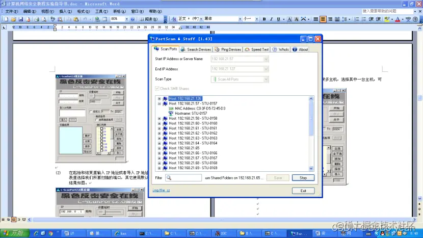This screenshot has height=238, width=423.
Task: Click the Open folder icon in Word toolbar
Action: tap(13, 19)
